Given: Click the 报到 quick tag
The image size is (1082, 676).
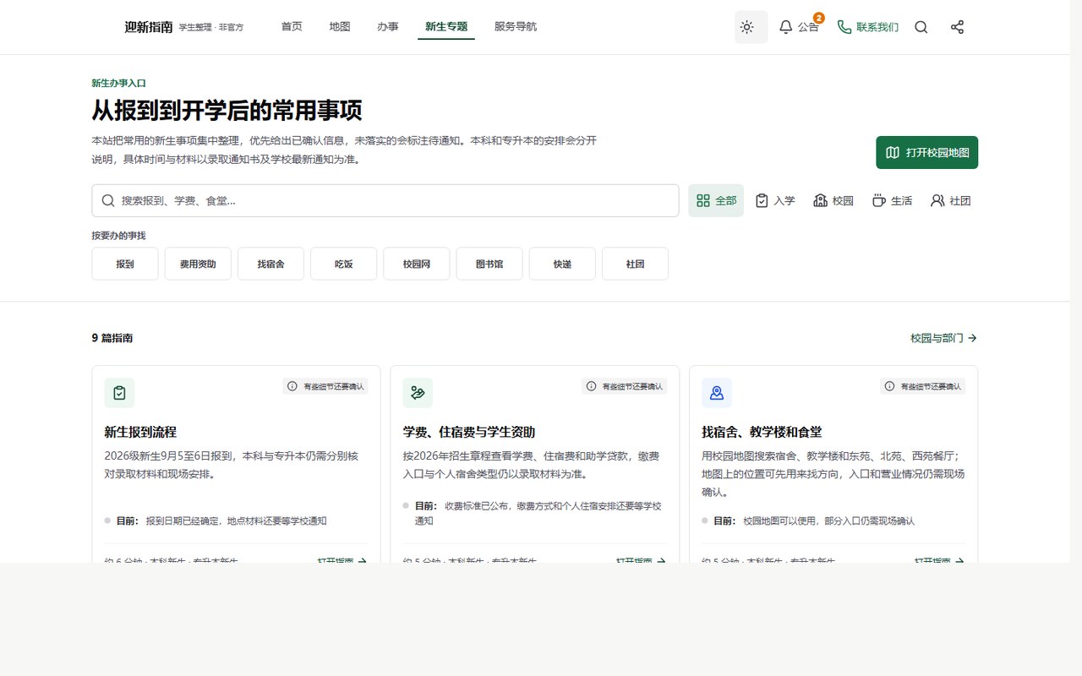Looking at the screenshot, I should (125, 264).
